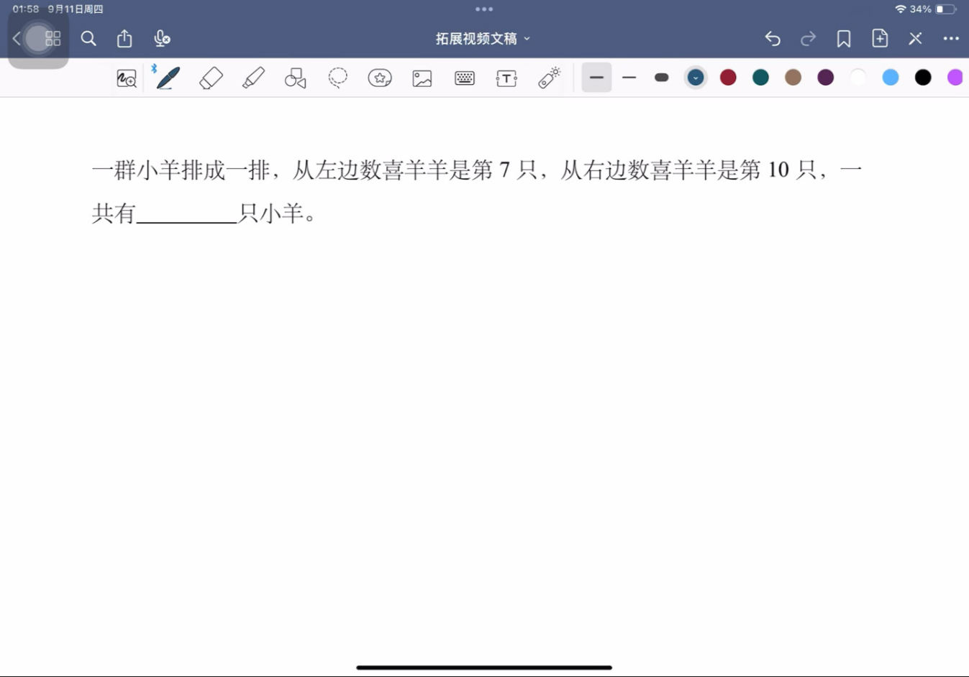
Task: Select the Eraser tool
Action: click(x=211, y=78)
